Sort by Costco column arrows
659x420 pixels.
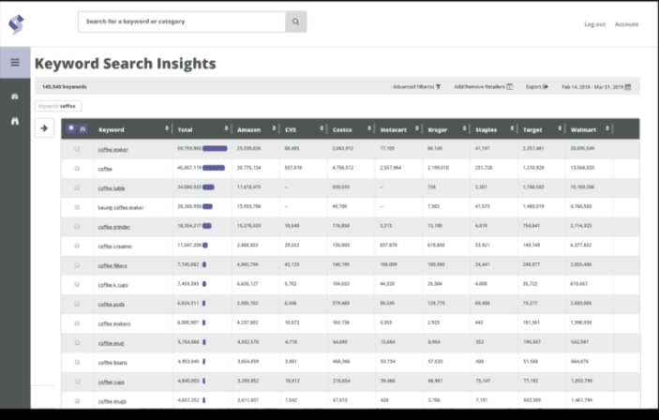(369, 128)
